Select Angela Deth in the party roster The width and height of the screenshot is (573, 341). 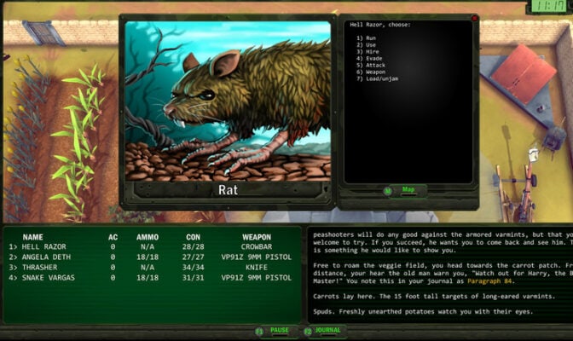click(39, 257)
